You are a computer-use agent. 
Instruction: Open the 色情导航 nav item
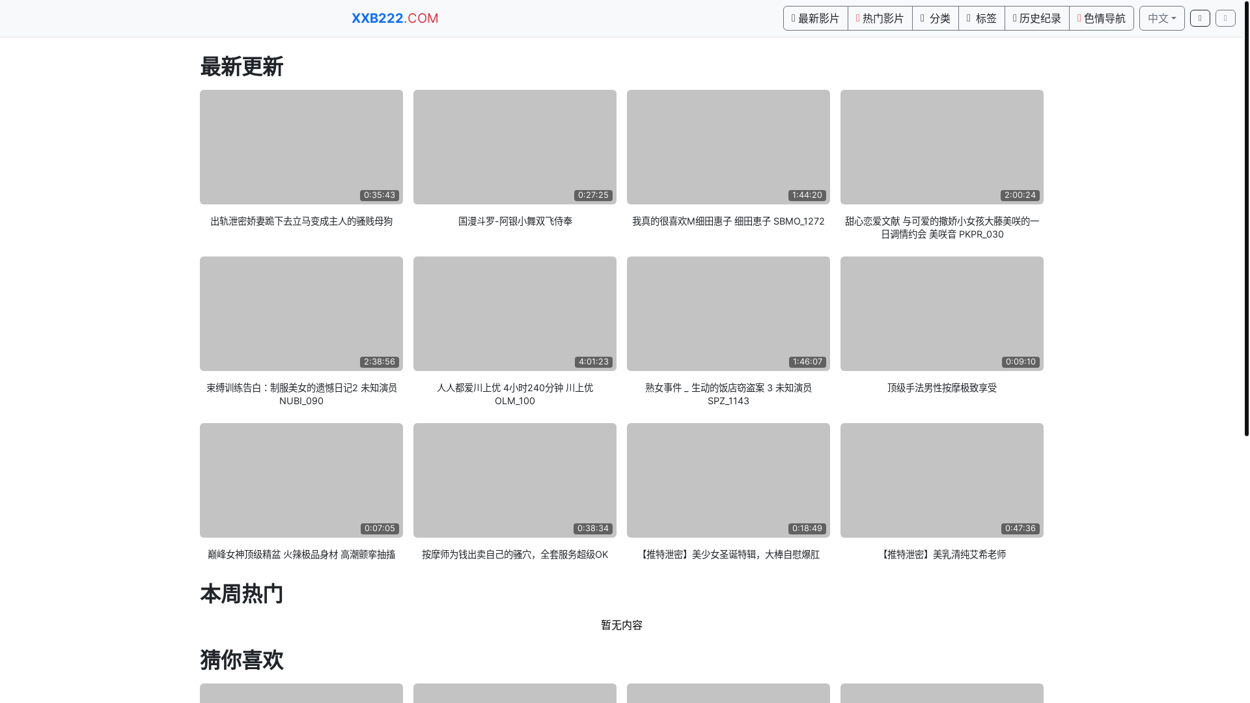pos(1101,18)
